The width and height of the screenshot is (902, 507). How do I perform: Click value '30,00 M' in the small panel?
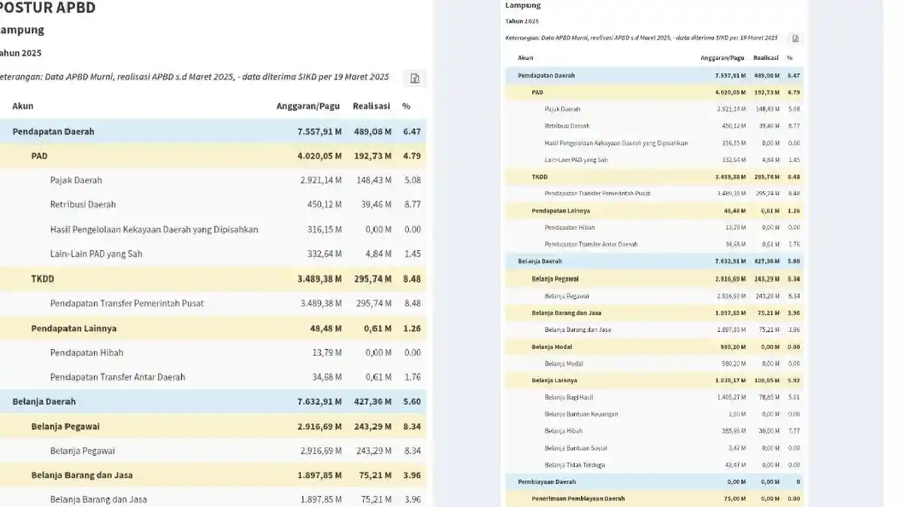[x=767, y=431]
